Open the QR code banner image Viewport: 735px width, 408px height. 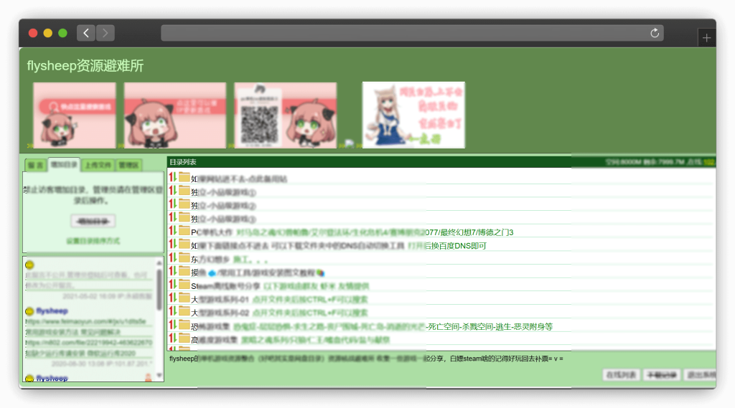click(x=286, y=115)
